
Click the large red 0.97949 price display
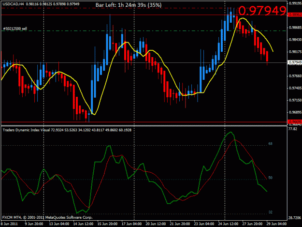pos(262,11)
